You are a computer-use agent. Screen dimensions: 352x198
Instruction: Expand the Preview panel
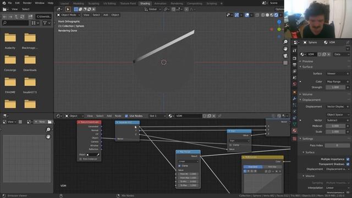(x=307, y=61)
